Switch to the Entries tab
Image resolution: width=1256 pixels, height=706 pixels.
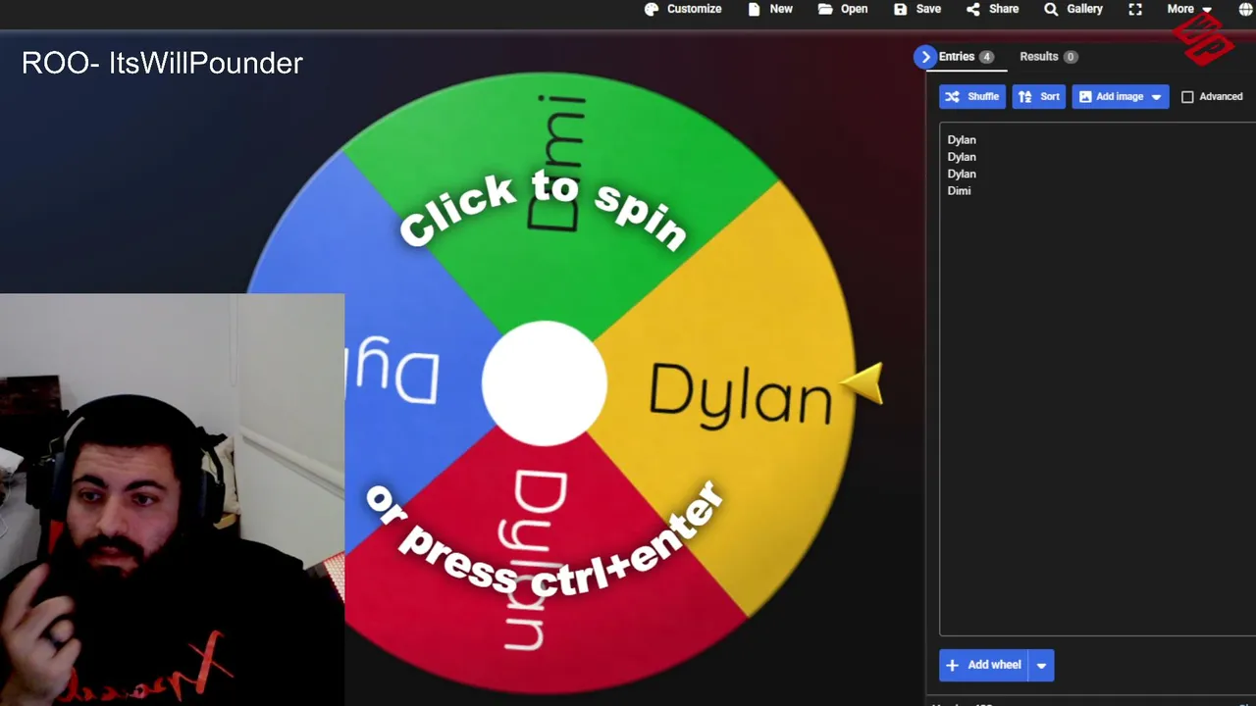[x=967, y=57]
